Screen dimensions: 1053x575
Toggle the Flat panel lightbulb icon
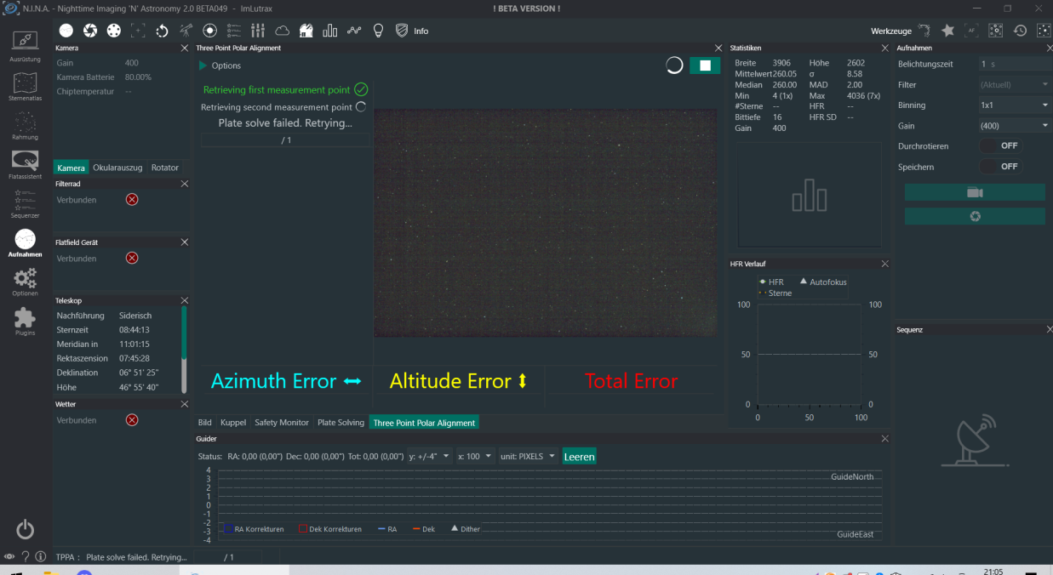click(x=378, y=31)
